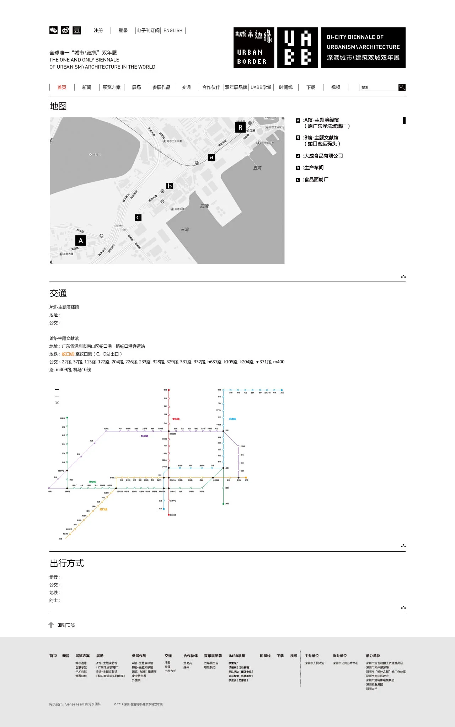
Task: Select lowercase b map marker
Action: (x=170, y=186)
